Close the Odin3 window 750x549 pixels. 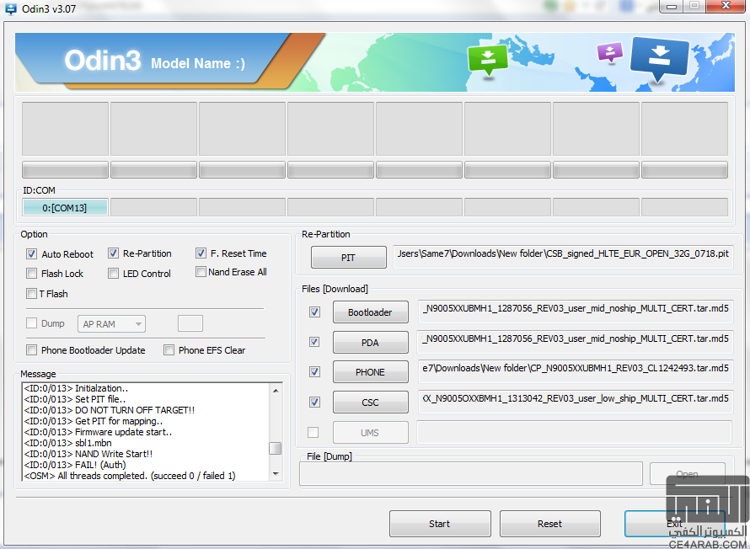click(726, 6)
